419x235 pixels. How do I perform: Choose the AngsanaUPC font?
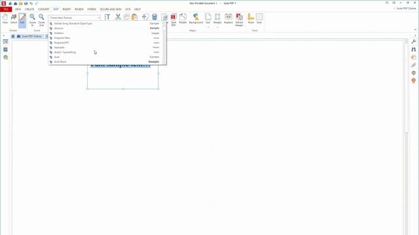tap(105, 42)
